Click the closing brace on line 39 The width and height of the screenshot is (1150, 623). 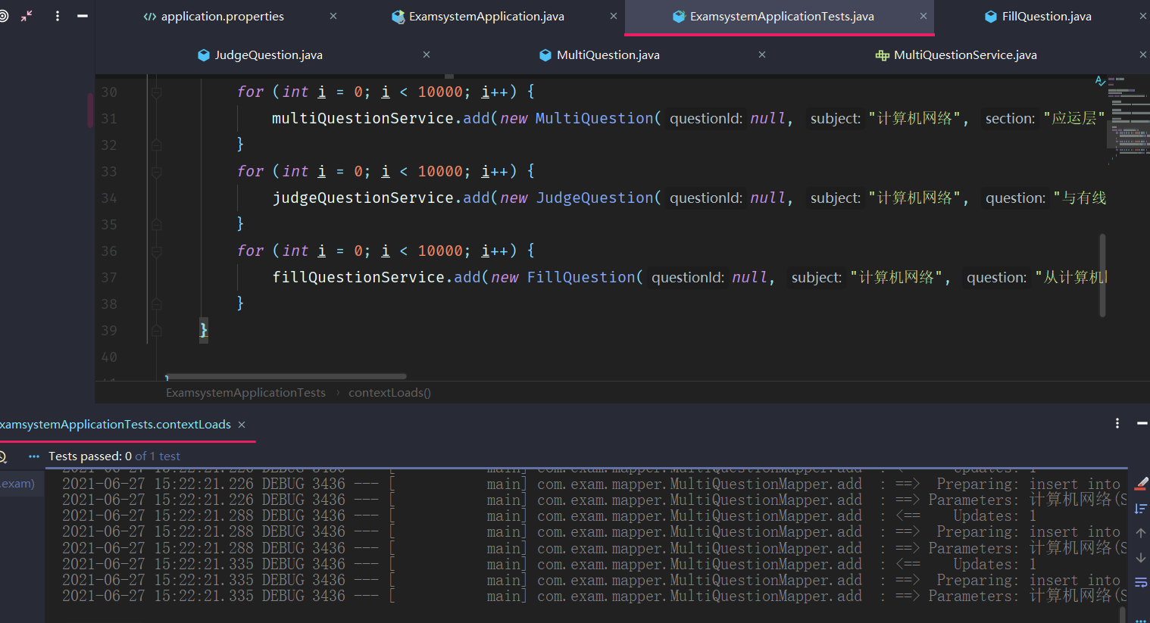(203, 330)
